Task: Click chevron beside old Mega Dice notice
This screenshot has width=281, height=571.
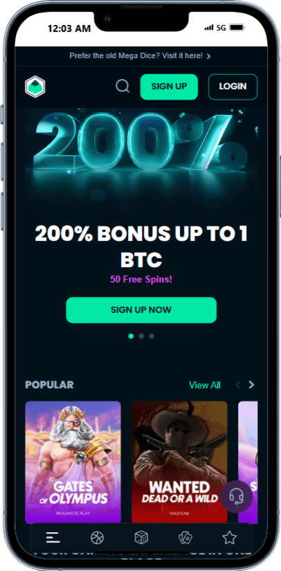Action: [208, 56]
